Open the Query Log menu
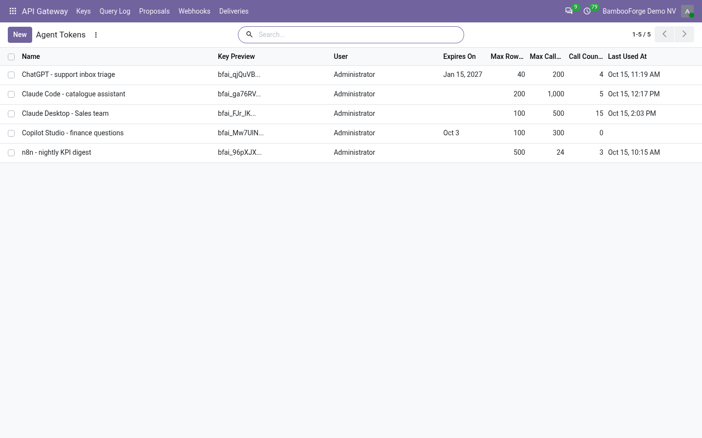Screen dimensions: 702x438 115,11
